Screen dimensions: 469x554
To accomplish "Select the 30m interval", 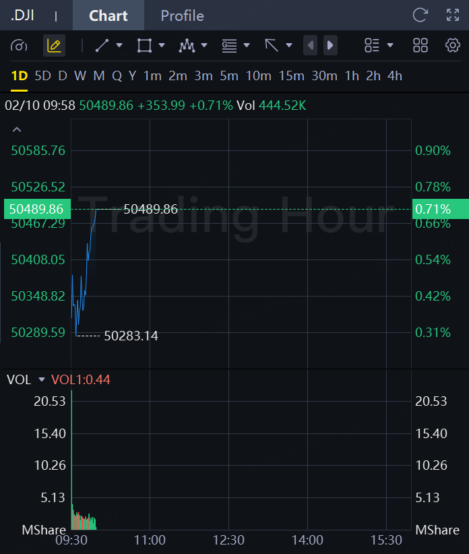I will 324,76.
